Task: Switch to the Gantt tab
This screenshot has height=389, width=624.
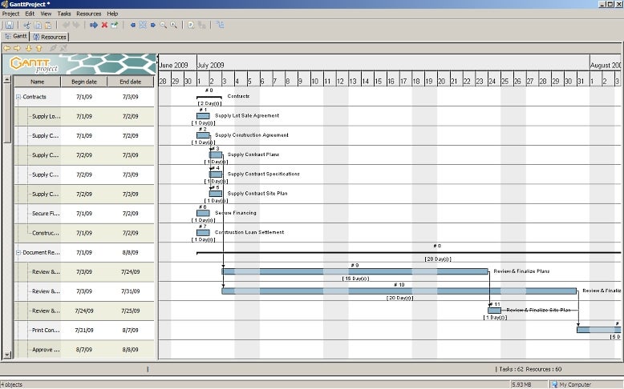Action: tap(15, 36)
